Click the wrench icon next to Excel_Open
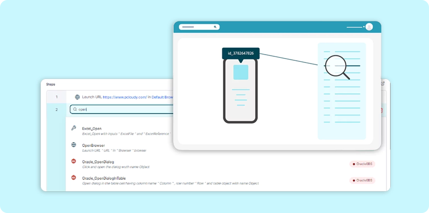This screenshot has width=429, height=213. coord(74,128)
